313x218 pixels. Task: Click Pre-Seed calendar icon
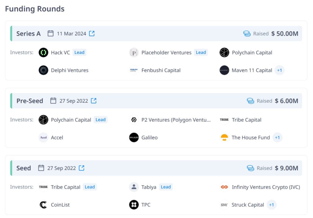(53, 101)
